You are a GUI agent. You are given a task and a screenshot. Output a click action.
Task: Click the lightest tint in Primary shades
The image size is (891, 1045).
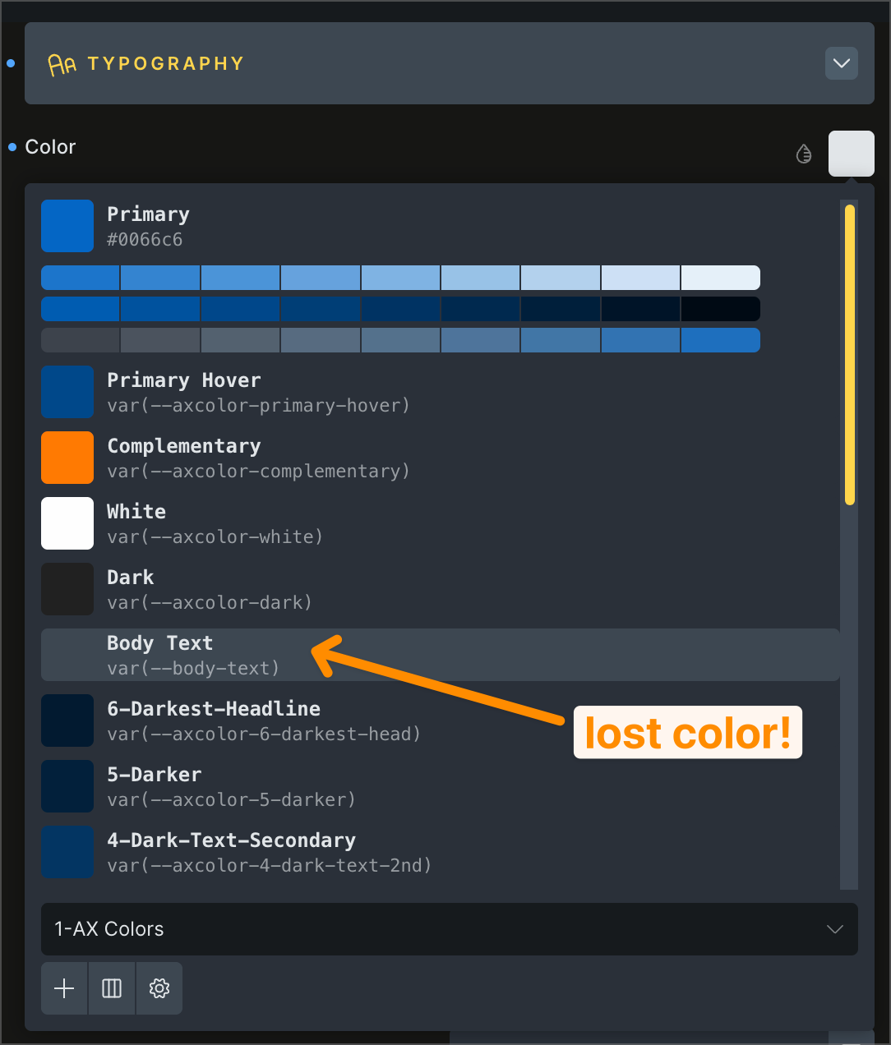coord(720,278)
